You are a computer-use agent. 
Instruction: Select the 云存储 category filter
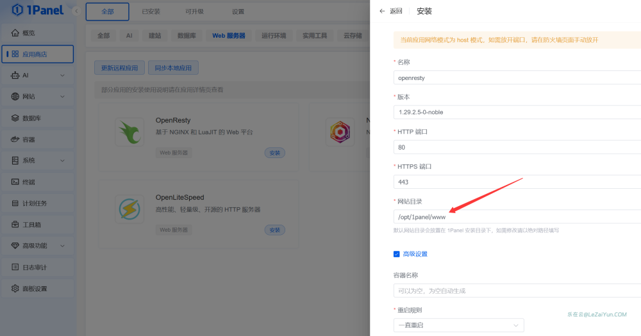tap(353, 35)
